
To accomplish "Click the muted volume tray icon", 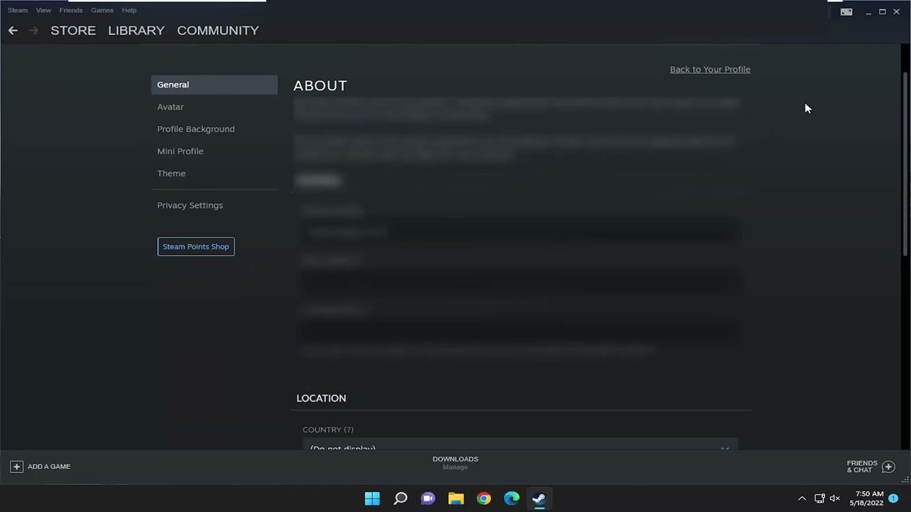I will tap(835, 498).
